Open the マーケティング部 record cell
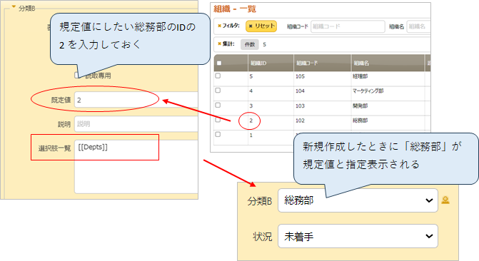The height and width of the screenshot is (261, 479). [368, 91]
